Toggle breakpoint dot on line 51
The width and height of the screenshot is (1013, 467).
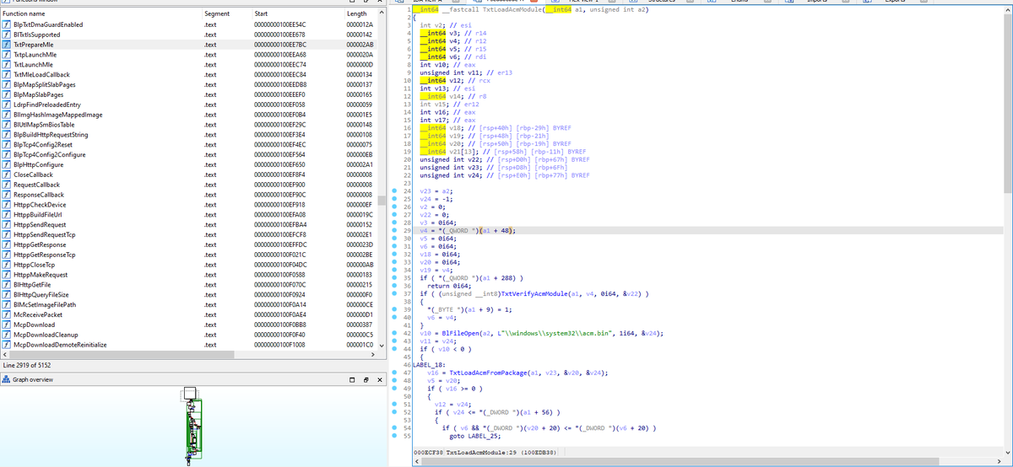pyautogui.click(x=395, y=404)
